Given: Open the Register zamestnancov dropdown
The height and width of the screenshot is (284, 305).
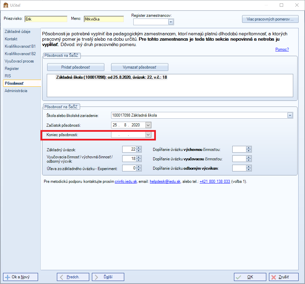Looking at the screenshot, I should [x=171, y=22].
